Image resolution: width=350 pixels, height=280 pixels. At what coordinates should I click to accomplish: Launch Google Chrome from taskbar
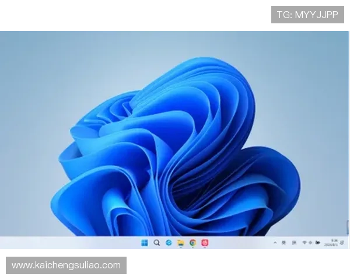(x=192, y=243)
